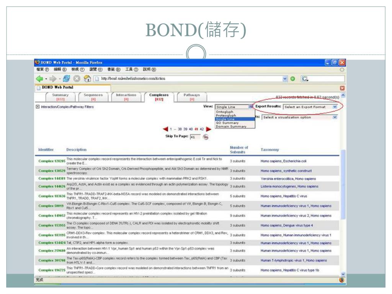Select the highlighted Single Line list option

click(235, 119)
